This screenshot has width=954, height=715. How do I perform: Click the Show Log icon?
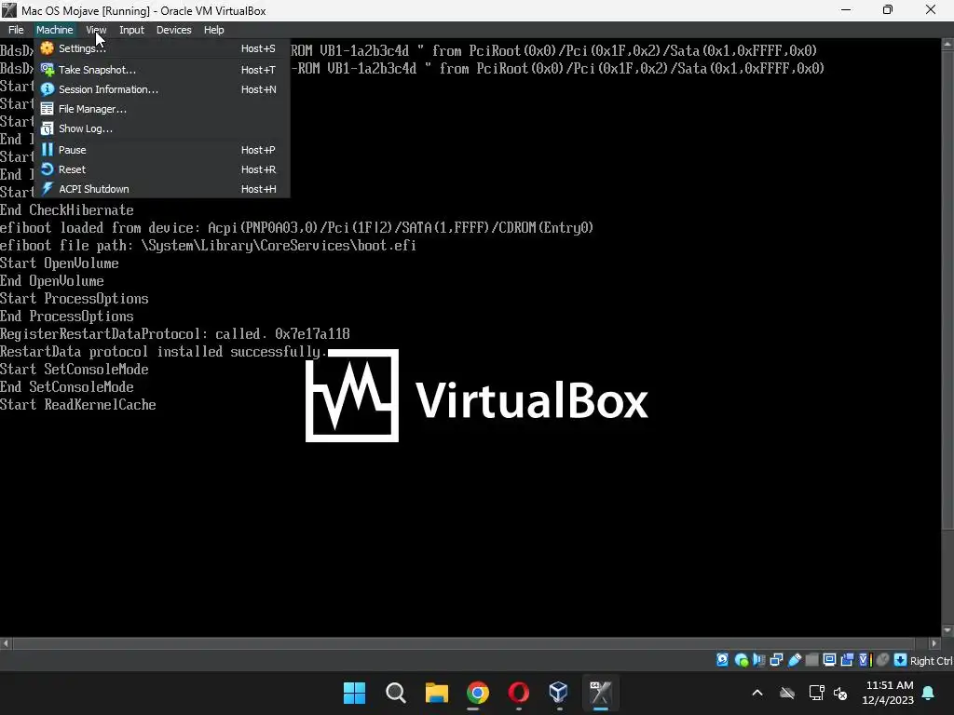click(47, 128)
